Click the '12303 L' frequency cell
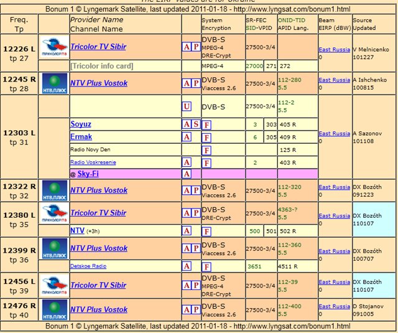 (x=19, y=137)
